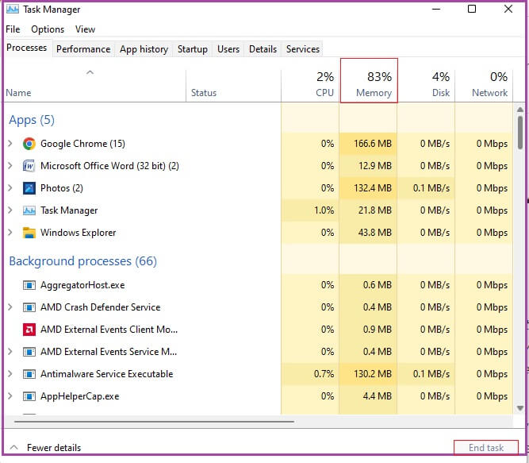Click the red AMD External Events Client icon

29,330
